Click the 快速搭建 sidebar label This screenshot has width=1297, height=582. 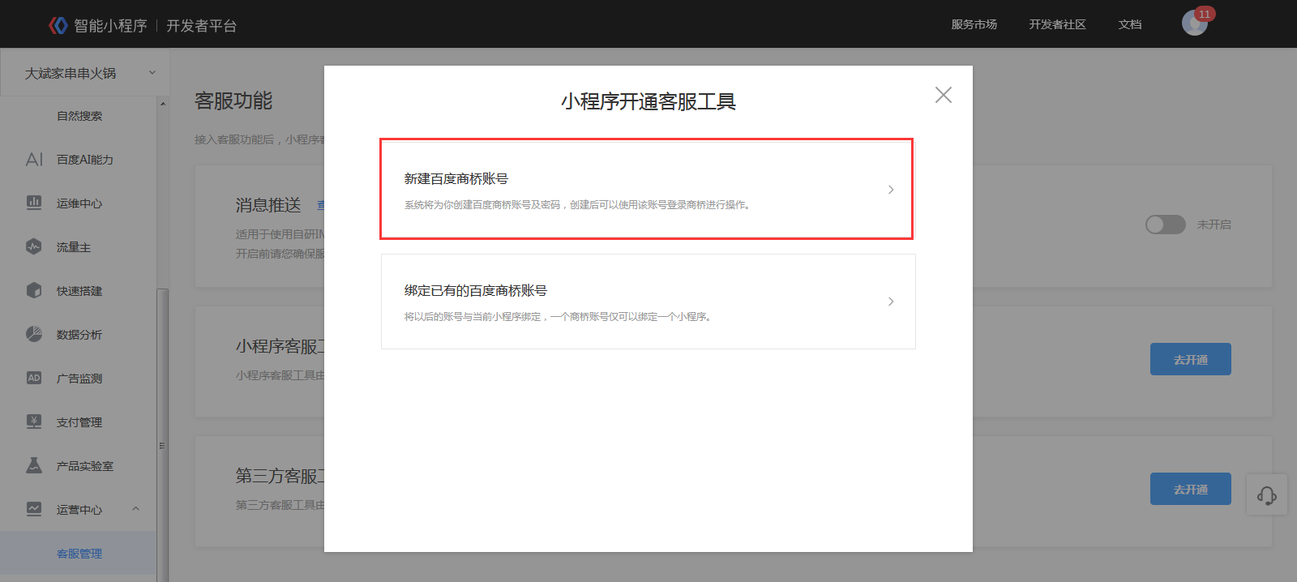point(79,291)
